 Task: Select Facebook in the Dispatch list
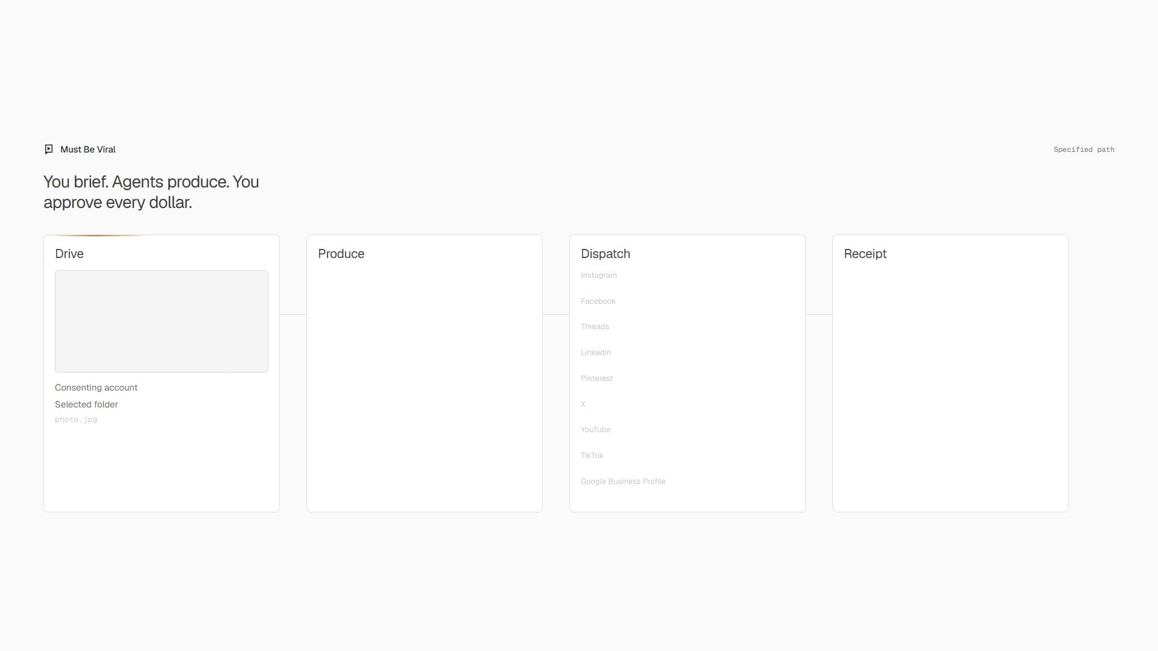598,301
